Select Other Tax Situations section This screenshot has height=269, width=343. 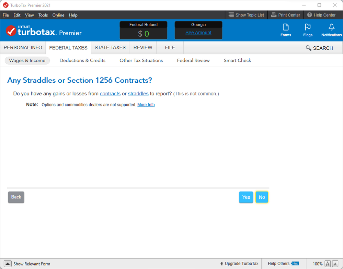tap(141, 60)
